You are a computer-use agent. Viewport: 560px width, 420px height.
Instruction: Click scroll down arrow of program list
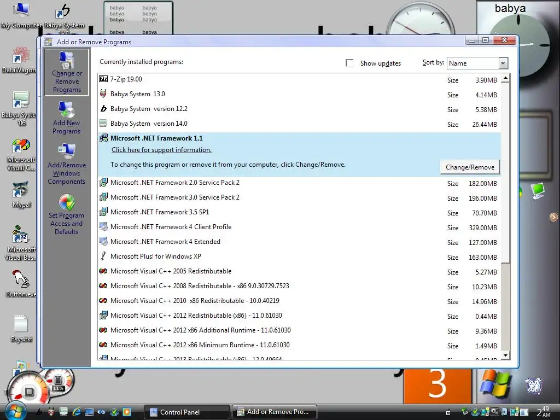coord(505,355)
